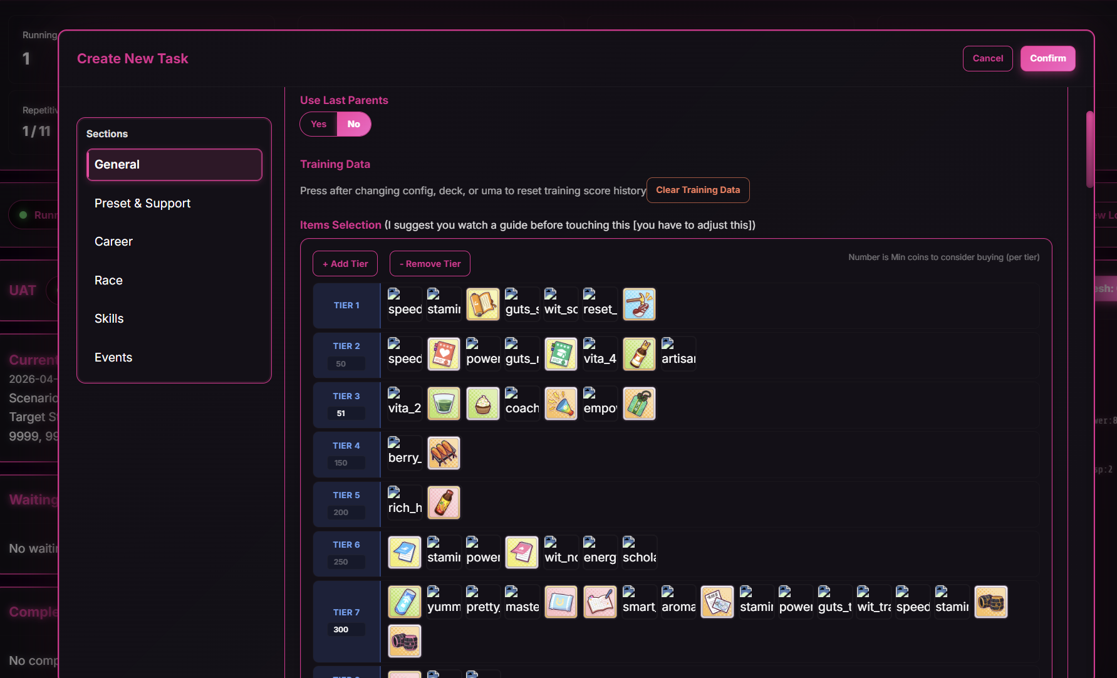Click the pink heart notebook icon in Tier 2
Screen dimensions: 1117x678
point(444,354)
